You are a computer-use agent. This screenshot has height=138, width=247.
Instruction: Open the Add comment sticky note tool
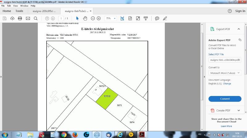(x=157, y=18)
